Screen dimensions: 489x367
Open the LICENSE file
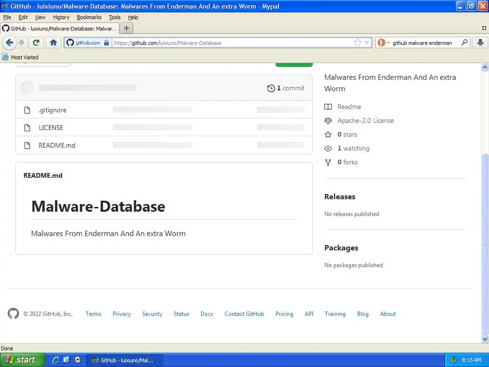coord(51,127)
